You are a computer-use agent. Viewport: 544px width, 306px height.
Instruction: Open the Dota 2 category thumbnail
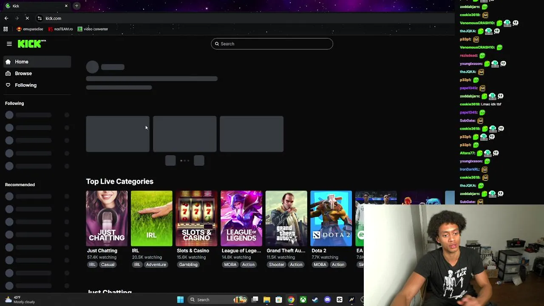tap(331, 218)
